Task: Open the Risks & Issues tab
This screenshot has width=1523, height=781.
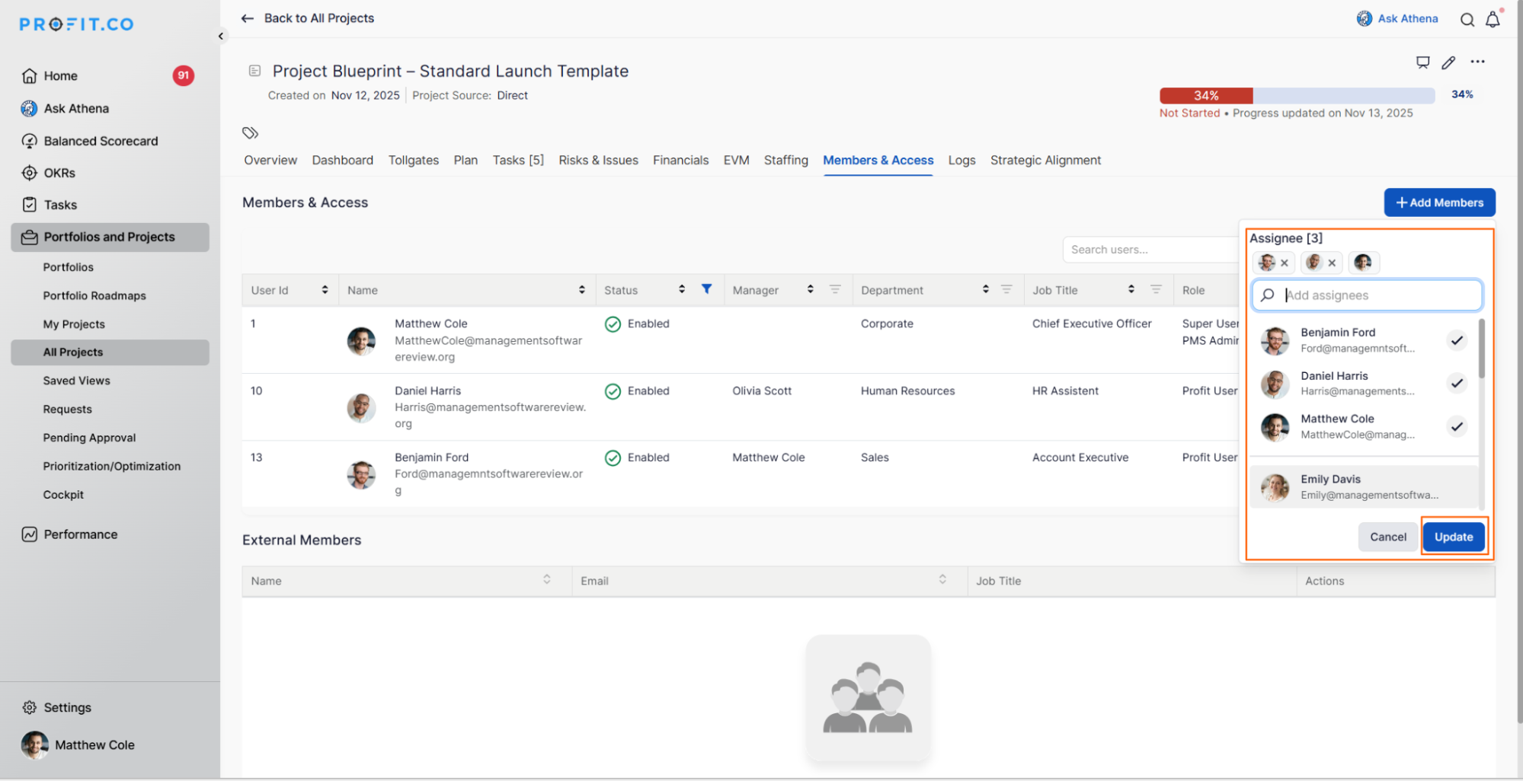Action: click(x=598, y=161)
